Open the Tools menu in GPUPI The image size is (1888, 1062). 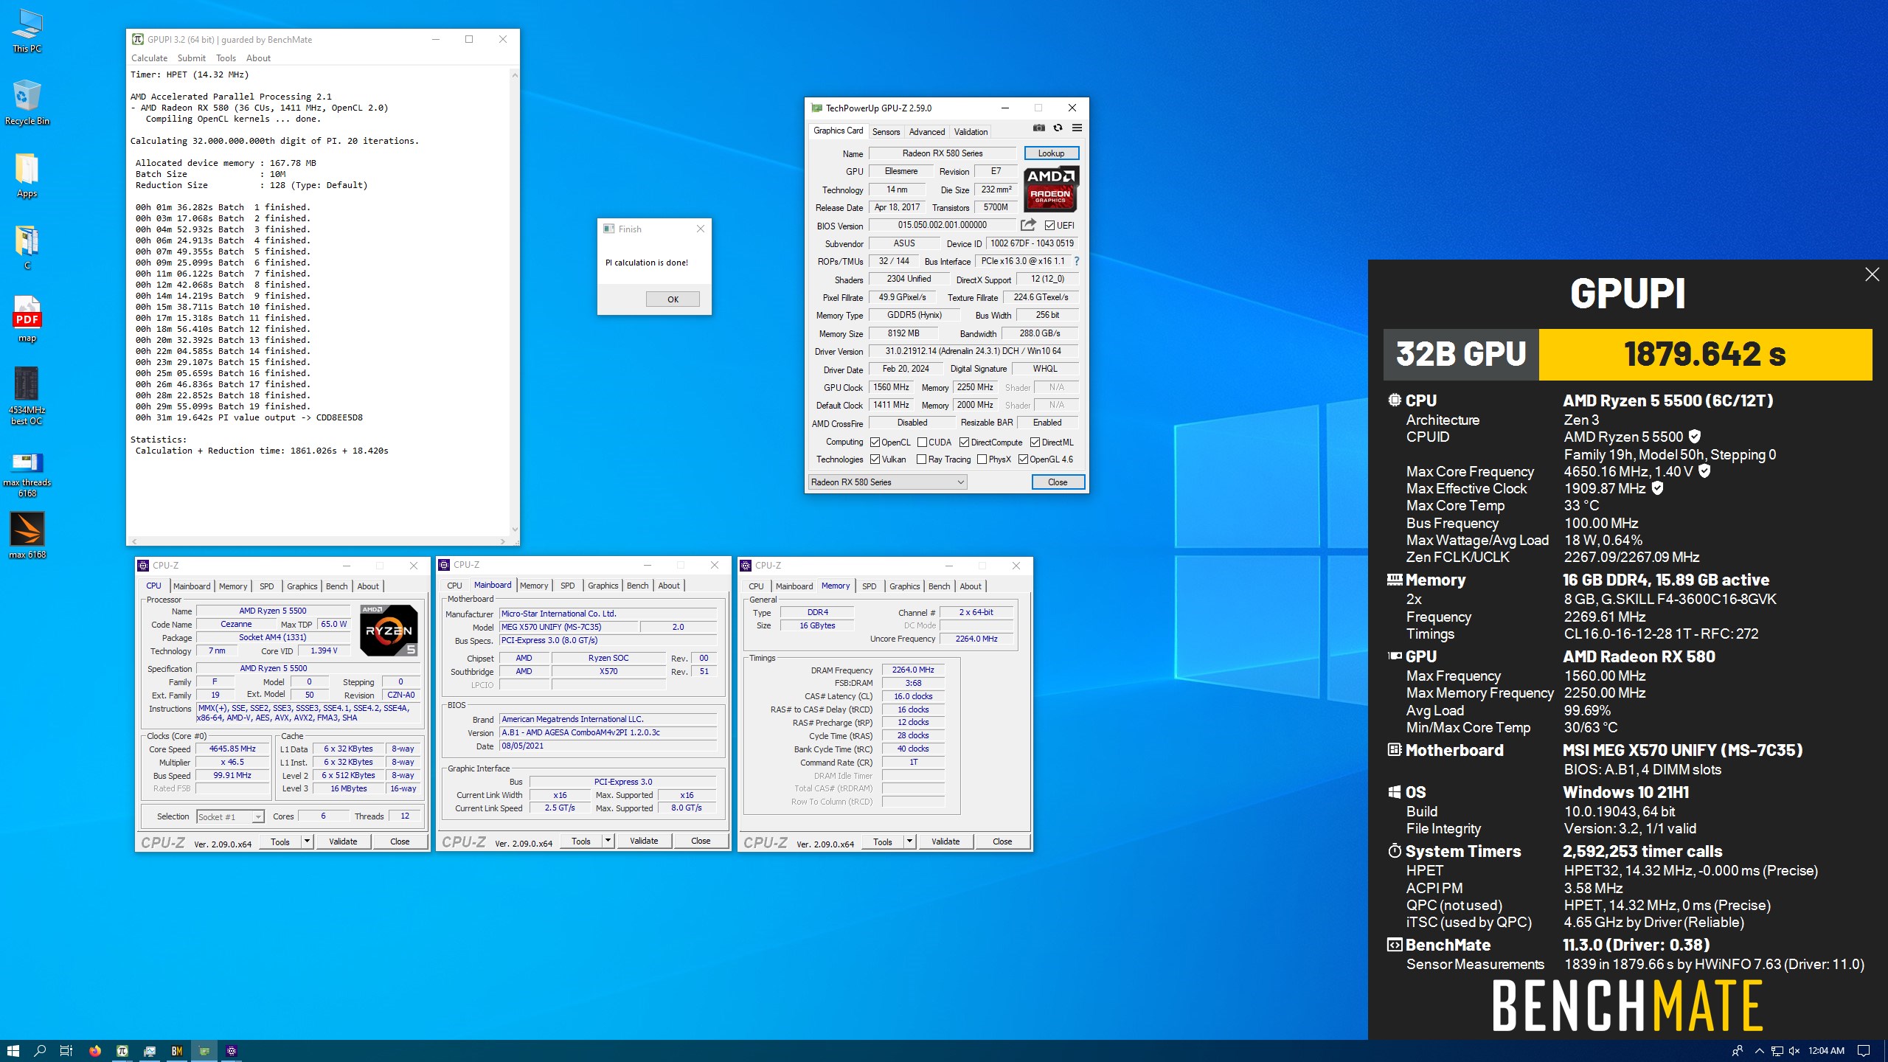[226, 58]
